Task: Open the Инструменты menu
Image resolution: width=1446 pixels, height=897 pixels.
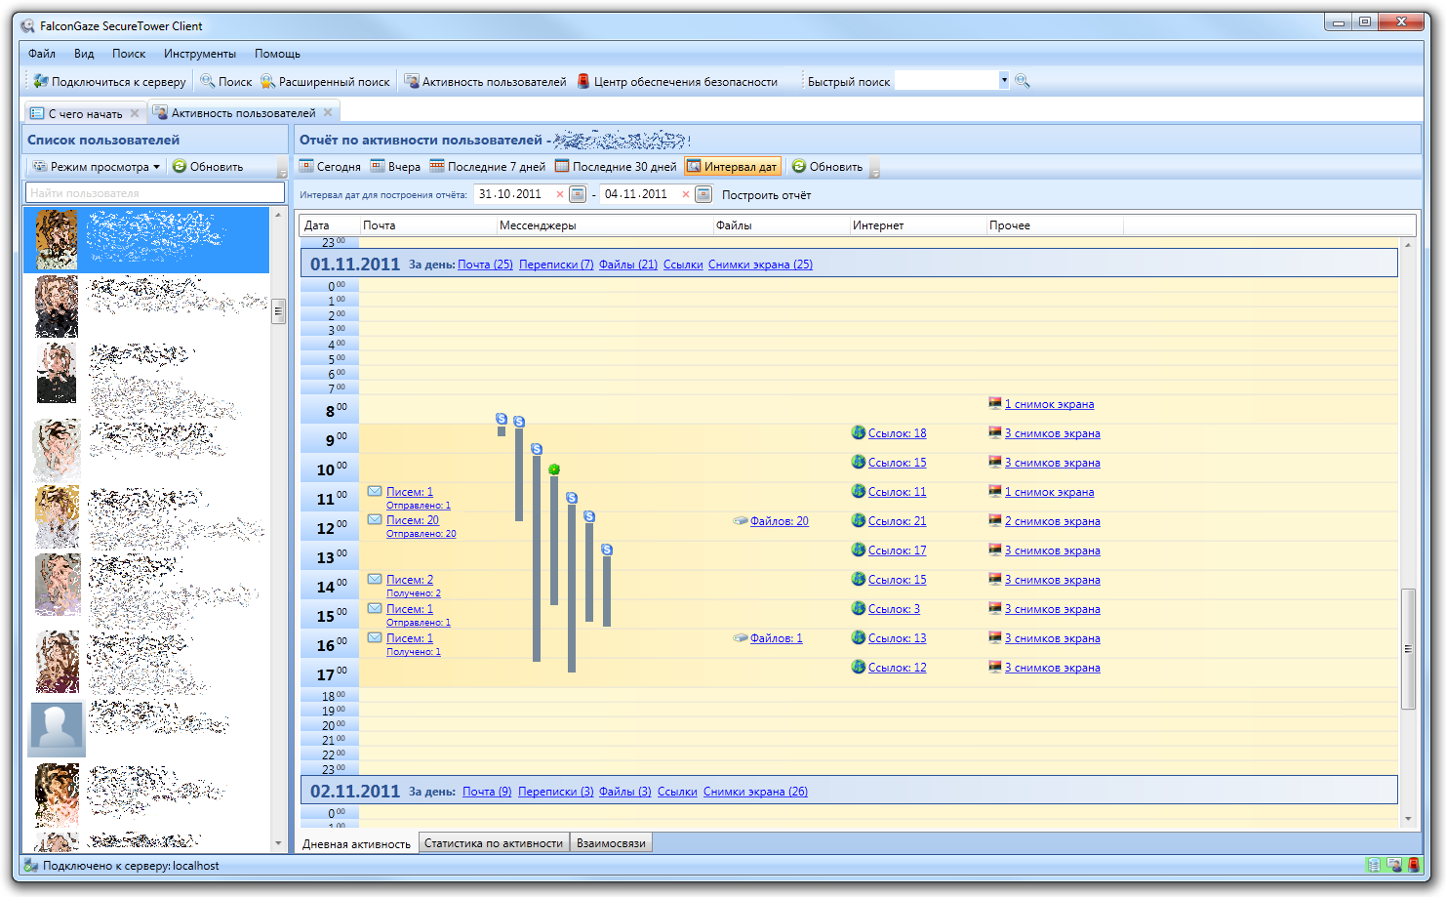Action: coord(200,54)
